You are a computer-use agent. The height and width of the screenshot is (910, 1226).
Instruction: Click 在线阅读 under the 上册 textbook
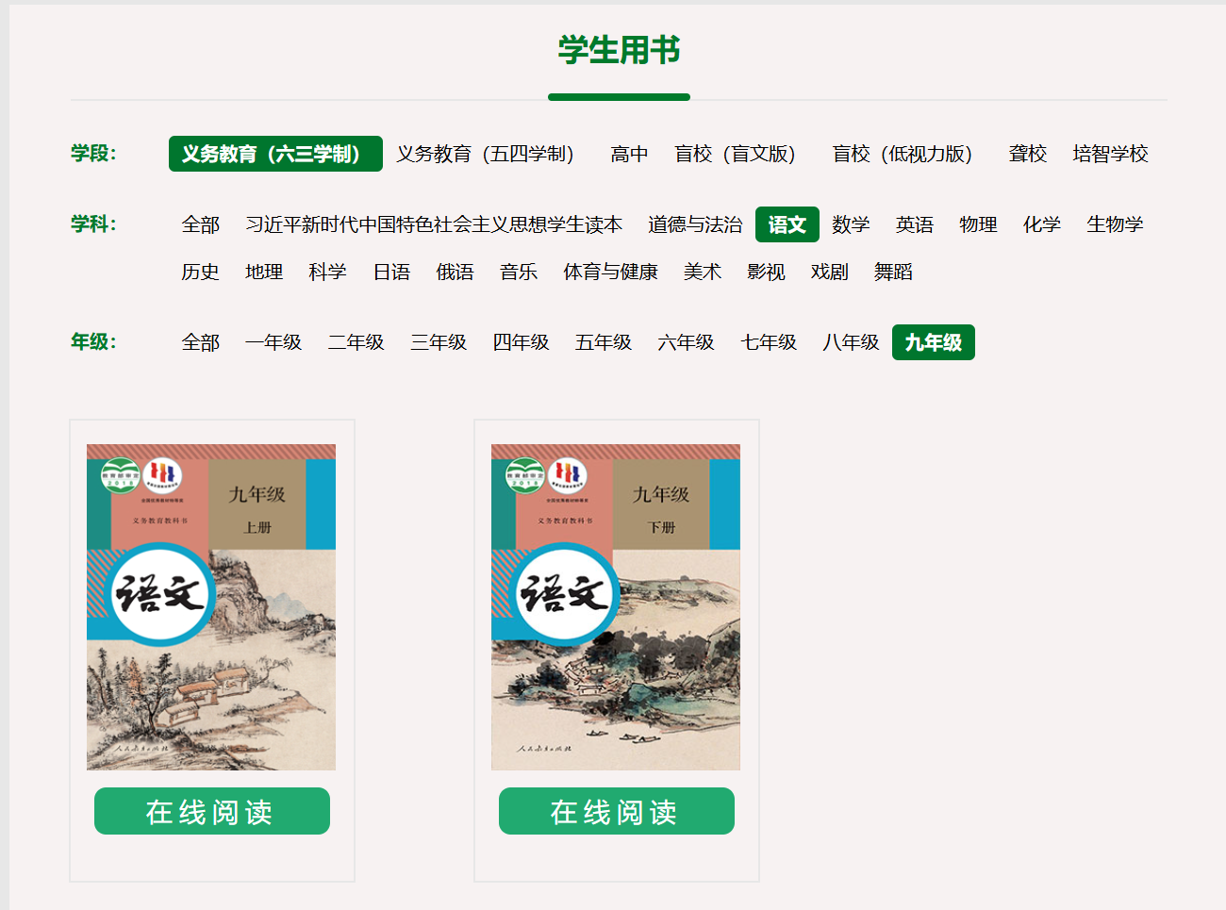click(x=212, y=811)
